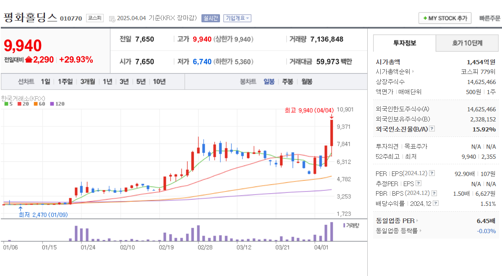Switch to the 호가 10단계 tab

[x=467, y=43]
